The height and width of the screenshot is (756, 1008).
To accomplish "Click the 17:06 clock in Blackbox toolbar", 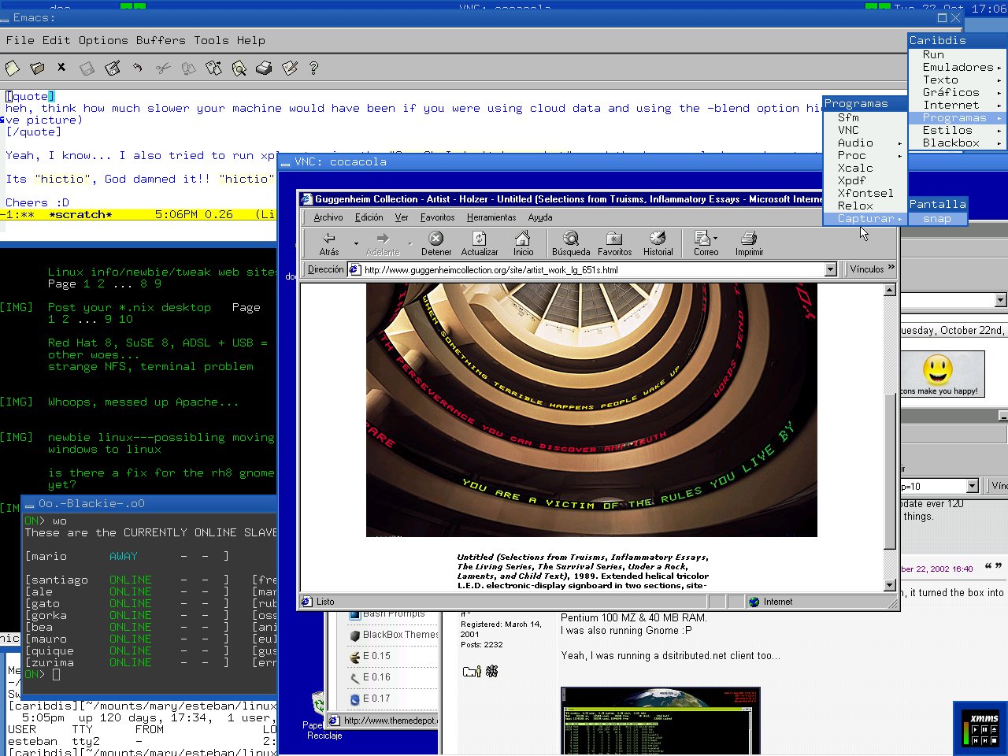I will click(988, 9).
